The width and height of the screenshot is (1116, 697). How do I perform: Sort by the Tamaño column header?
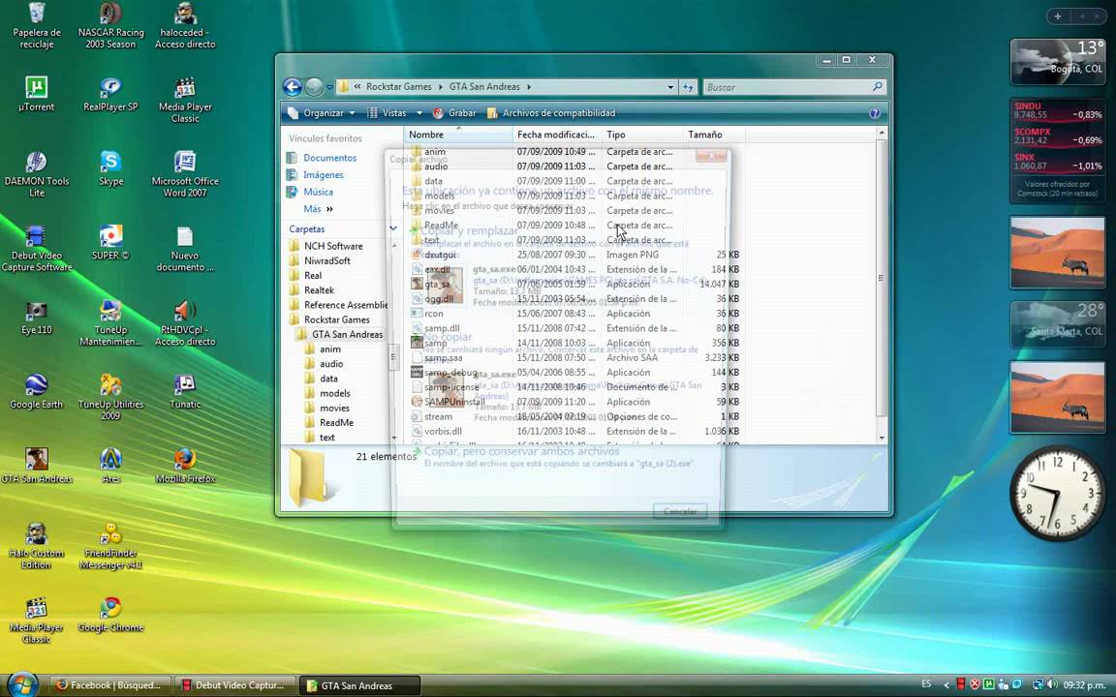click(x=714, y=135)
